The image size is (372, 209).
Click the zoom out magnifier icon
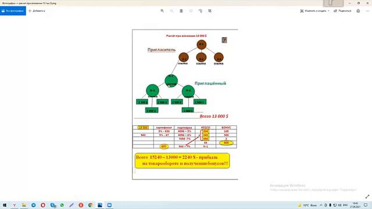coord(171,11)
